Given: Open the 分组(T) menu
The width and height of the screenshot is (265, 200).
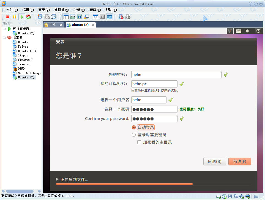Looking at the screenshot, I should point(79,10).
